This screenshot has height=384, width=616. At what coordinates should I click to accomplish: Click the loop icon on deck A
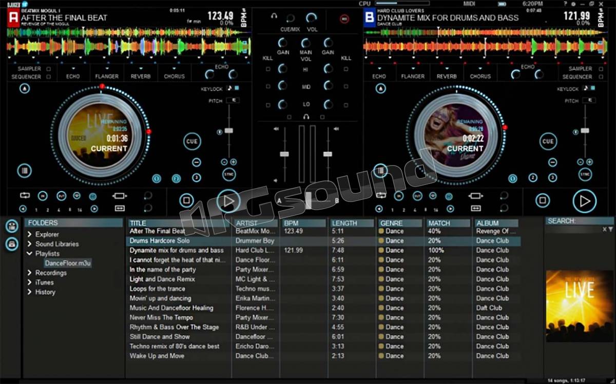25,195
